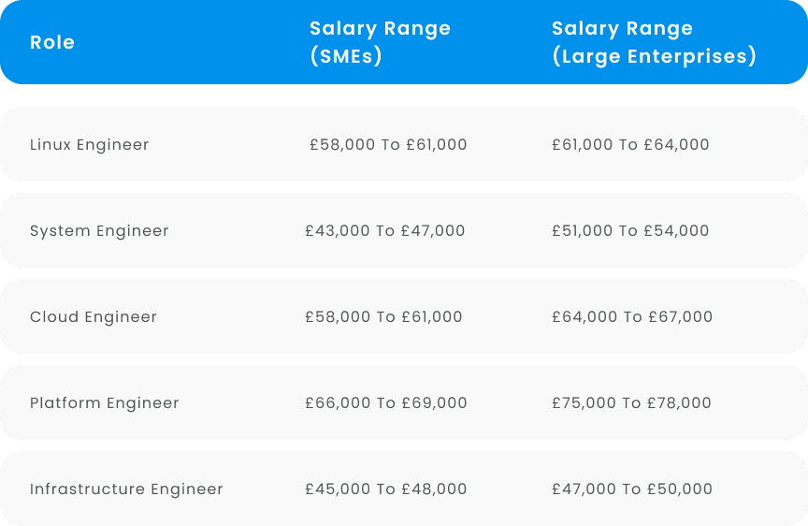Click the £75,000 To £78,000 salary cell
808x526 pixels.
click(631, 402)
